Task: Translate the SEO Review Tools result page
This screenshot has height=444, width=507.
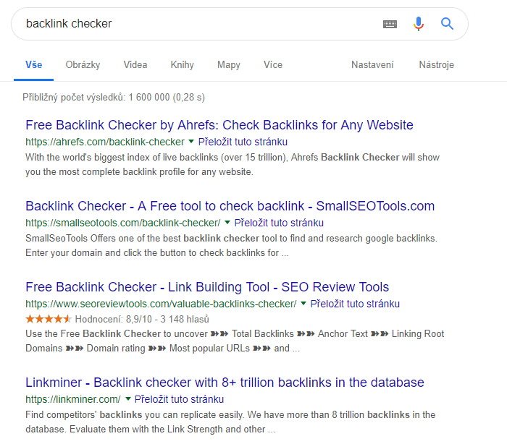Action: (355, 304)
